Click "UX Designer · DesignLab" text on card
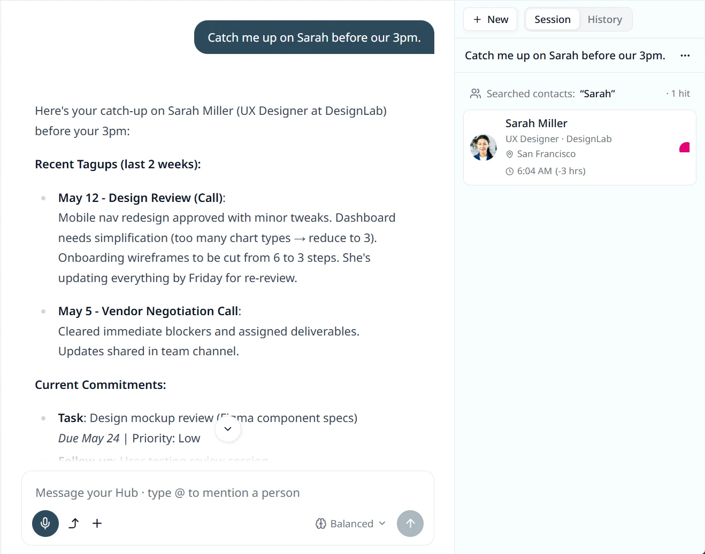 pyautogui.click(x=558, y=139)
